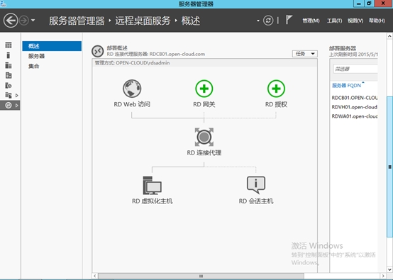Click the vertical scrollbar up arrow
Viewport: 393px width, 280px height.
click(389, 36)
